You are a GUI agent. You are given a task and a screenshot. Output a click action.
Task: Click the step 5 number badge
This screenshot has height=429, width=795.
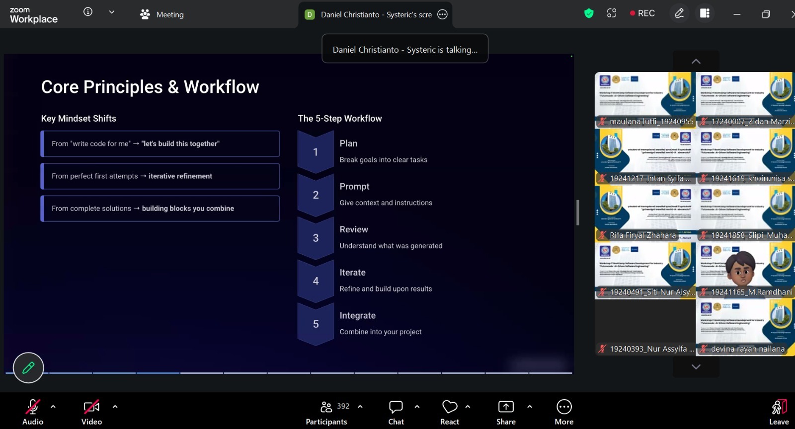pyautogui.click(x=316, y=324)
